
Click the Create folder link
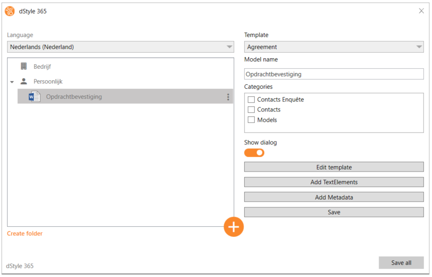[25, 233]
